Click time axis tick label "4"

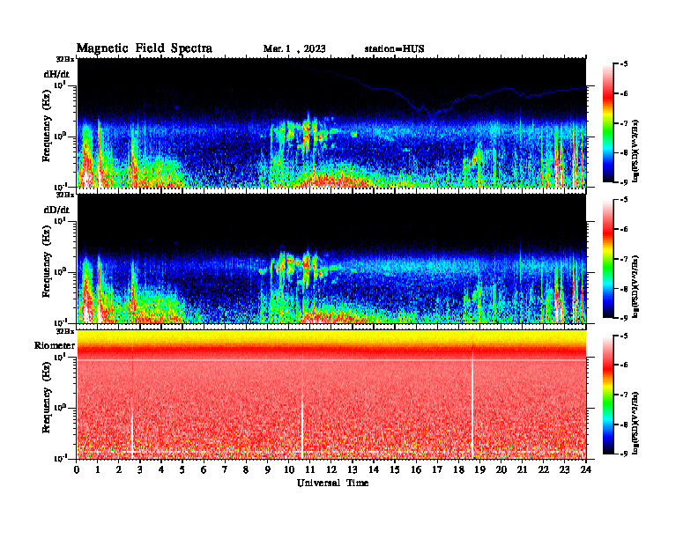(x=161, y=470)
